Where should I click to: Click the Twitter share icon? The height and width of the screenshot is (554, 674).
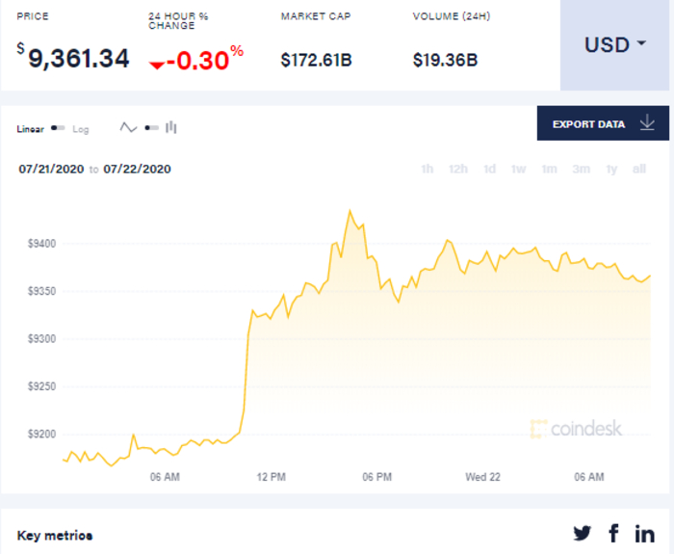coord(583,533)
